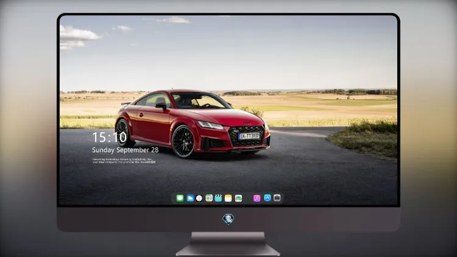Open the Weather app in dock
The height and width of the screenshot is (257, 457).
click(x=190, y=198)
